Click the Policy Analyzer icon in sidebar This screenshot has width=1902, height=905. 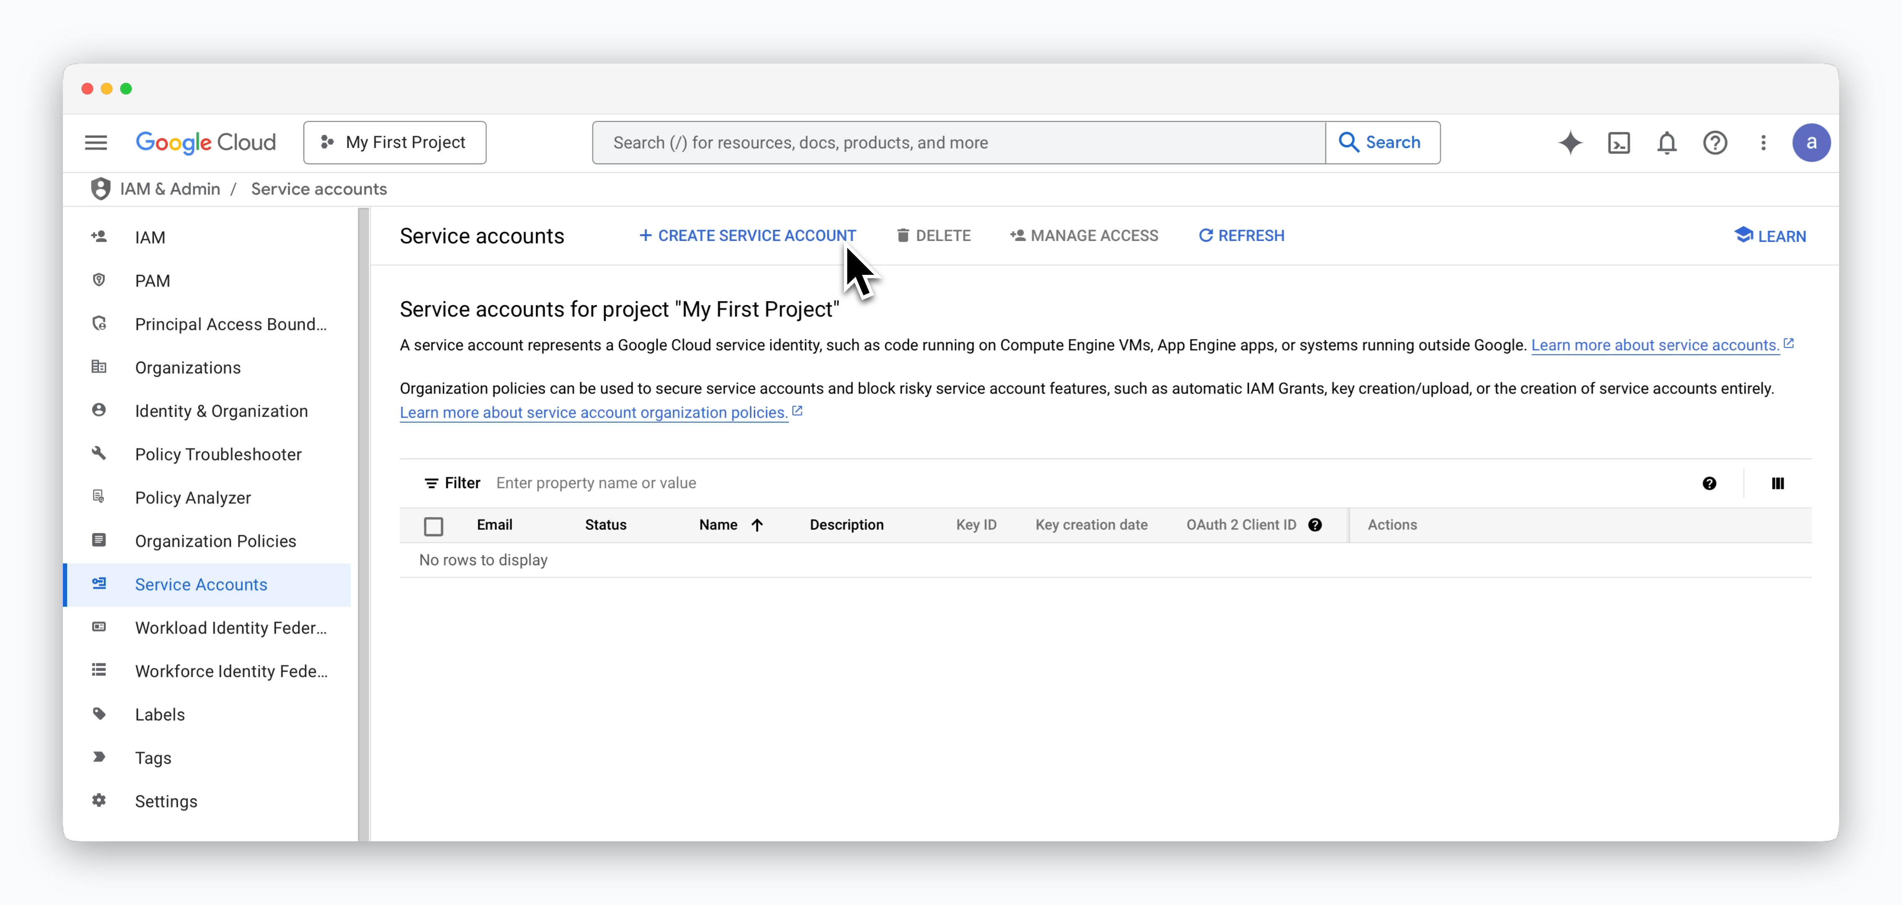tap(99, 496)
